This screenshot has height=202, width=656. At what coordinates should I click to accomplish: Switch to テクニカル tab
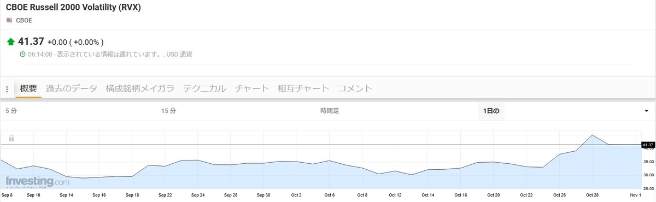coord(204,88)
